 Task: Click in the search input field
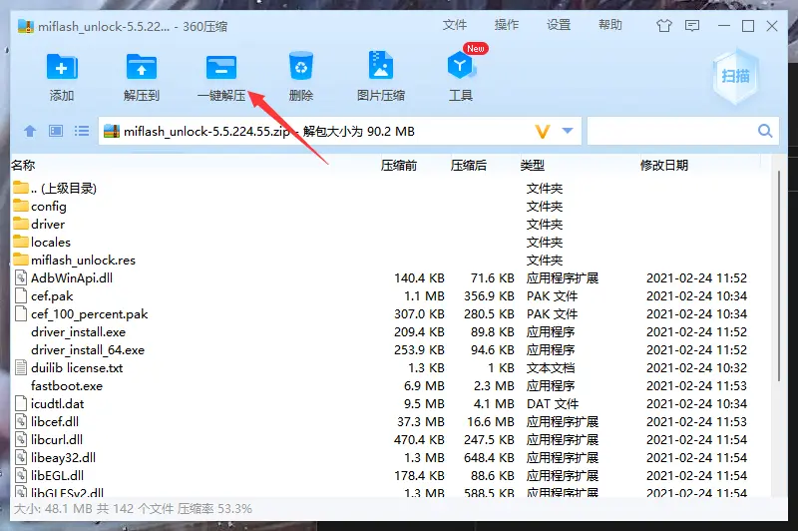[x=670, y=131]
